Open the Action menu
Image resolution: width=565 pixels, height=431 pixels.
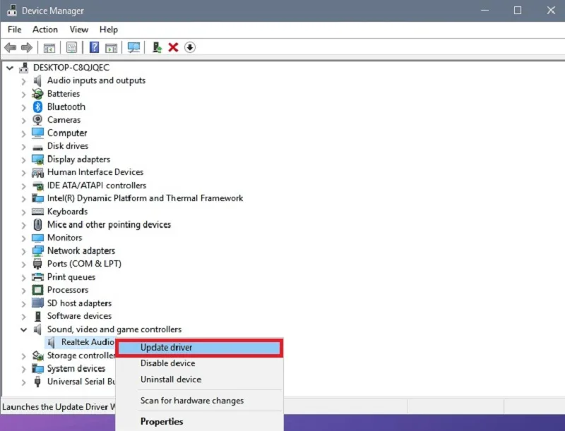[x=45, y=30]
